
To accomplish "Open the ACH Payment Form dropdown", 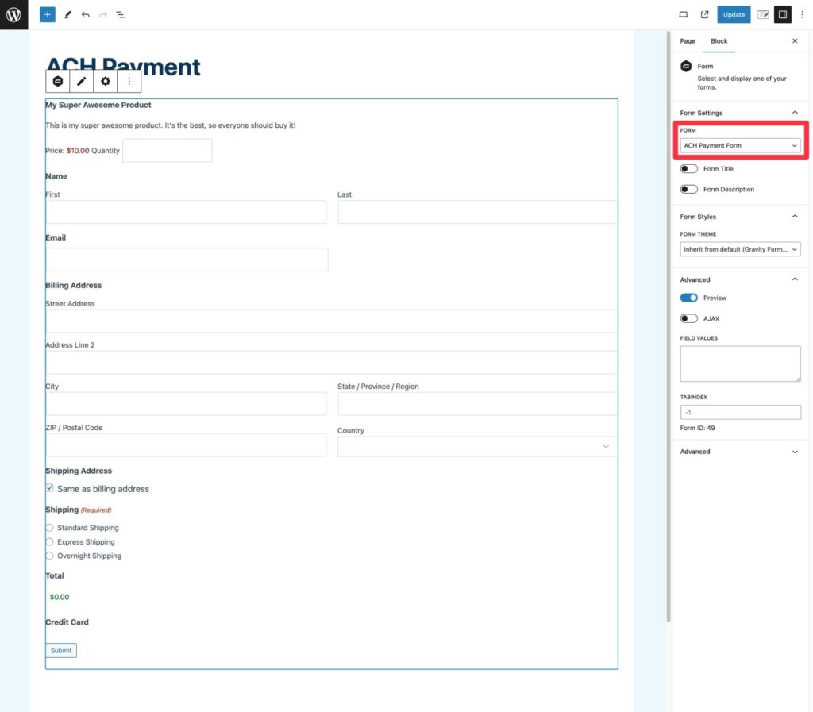I will (x=740, y=145).
